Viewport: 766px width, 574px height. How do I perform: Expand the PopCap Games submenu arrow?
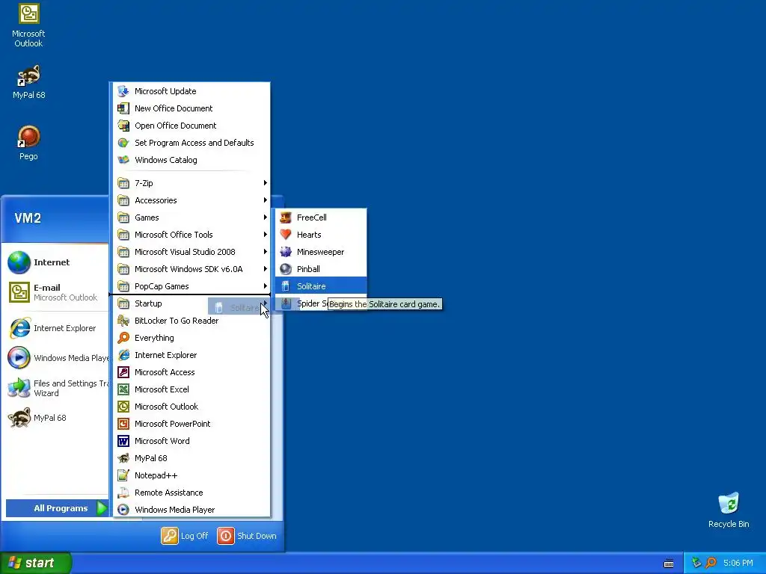[x=266, y=286]
